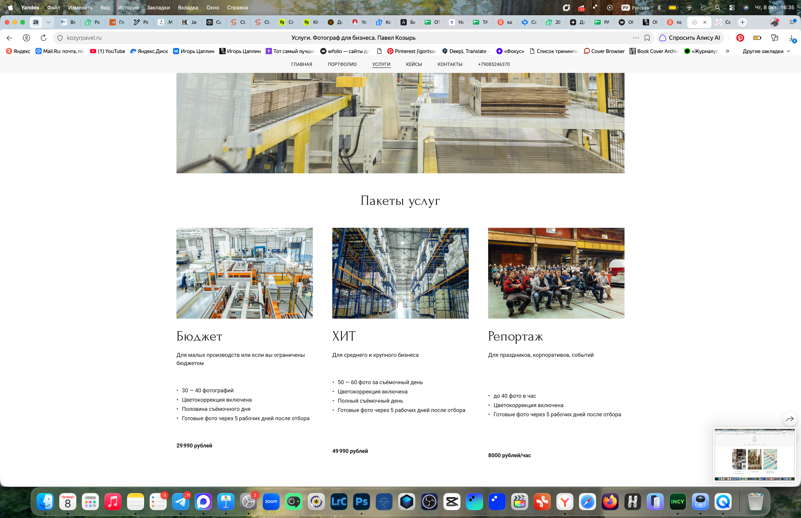The height and width of the screenshot is (518, 801).
Task: Switch to the ПОРТФОЛИО page in the site navigation
Action: (342, 64)
